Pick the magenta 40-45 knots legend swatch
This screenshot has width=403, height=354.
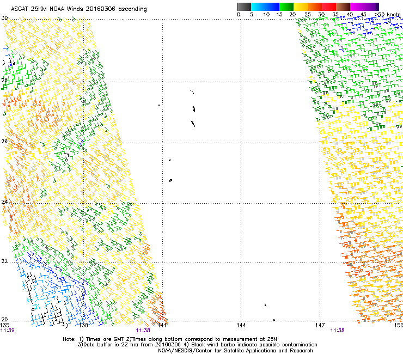click(357, 7)
